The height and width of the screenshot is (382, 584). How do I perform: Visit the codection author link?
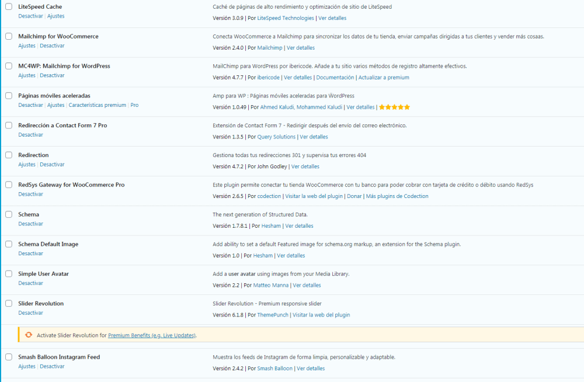(269, 196)
